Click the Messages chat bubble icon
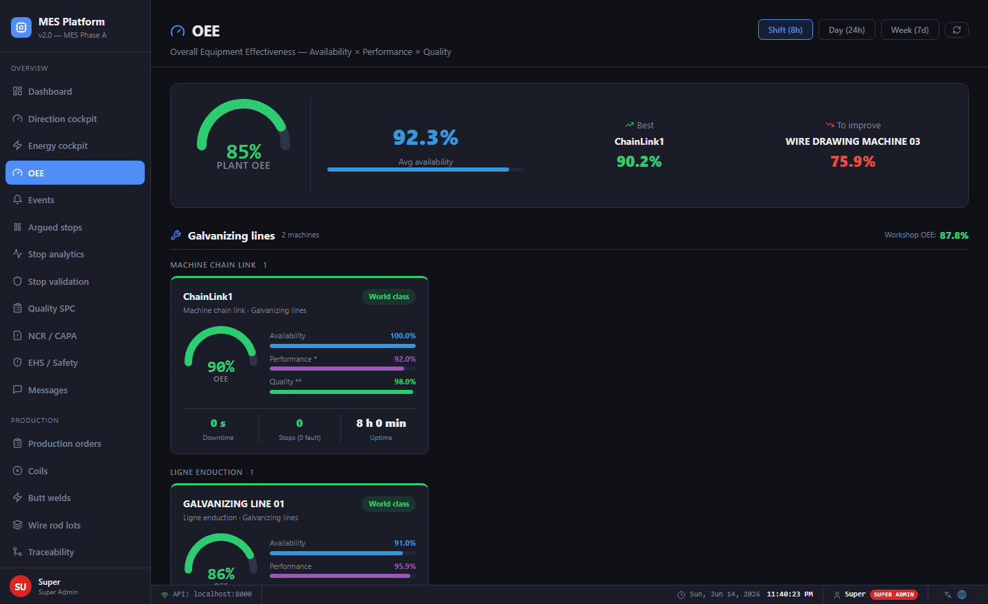The image size is (988, 604). (x=17, y=390)
